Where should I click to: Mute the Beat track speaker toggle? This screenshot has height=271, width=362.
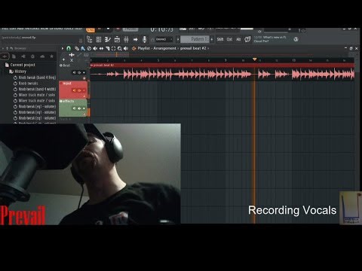pyautogui.click(x=74, y=72)
